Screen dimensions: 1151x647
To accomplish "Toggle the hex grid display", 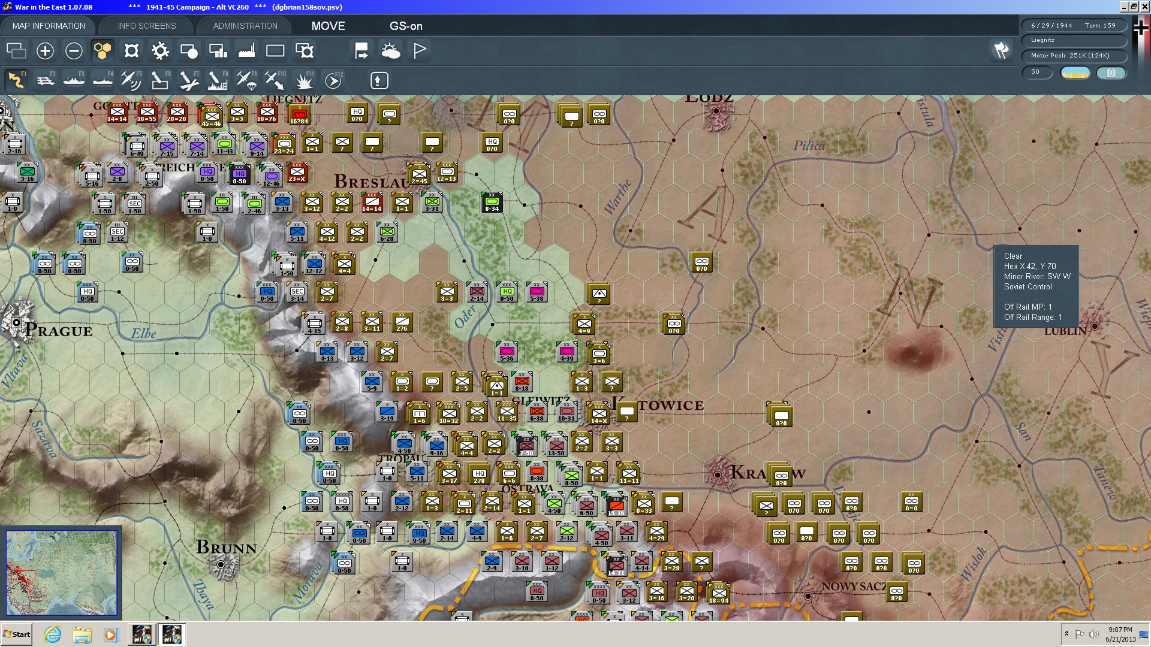I will coord(103,51).
